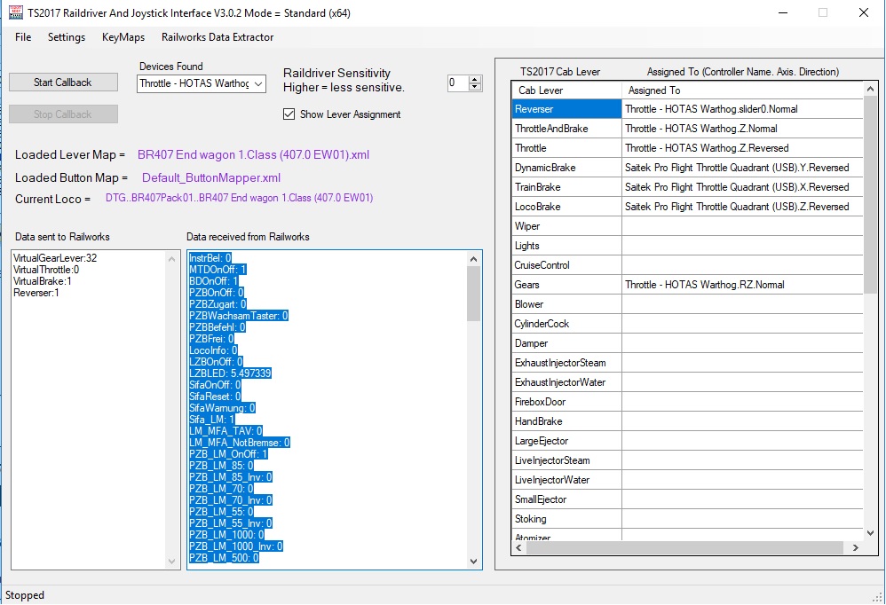Select the HandBrake cab lever cell
The image size is (886, 605).
(x=566, y=421)
